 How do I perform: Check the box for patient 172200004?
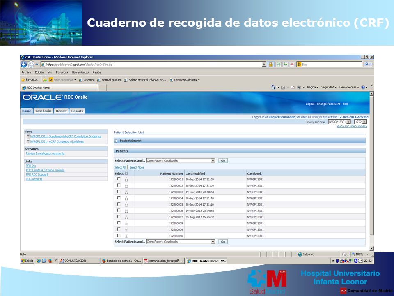pyautogui.click(x=119, y=198)
